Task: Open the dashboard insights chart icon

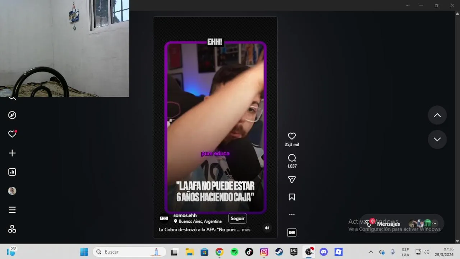Action: (12, 172)
